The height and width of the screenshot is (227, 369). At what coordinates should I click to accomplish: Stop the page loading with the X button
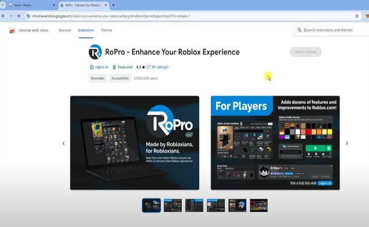[19, 16]
